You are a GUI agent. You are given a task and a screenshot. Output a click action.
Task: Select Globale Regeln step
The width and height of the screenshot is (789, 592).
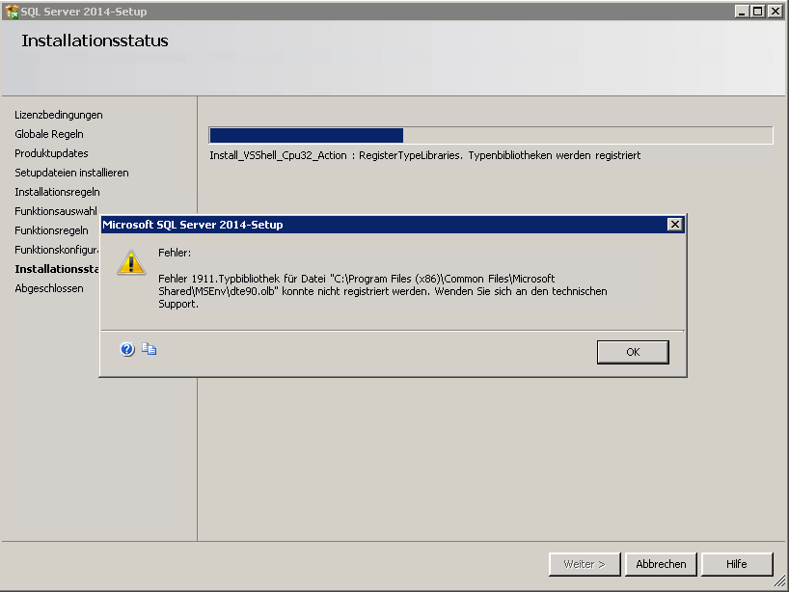coord(49,134)
